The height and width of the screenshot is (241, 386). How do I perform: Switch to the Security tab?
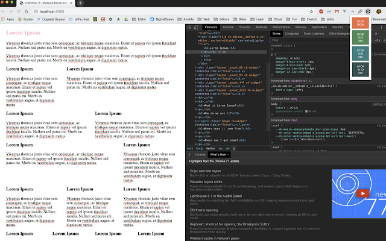click(x=338, y=27)
